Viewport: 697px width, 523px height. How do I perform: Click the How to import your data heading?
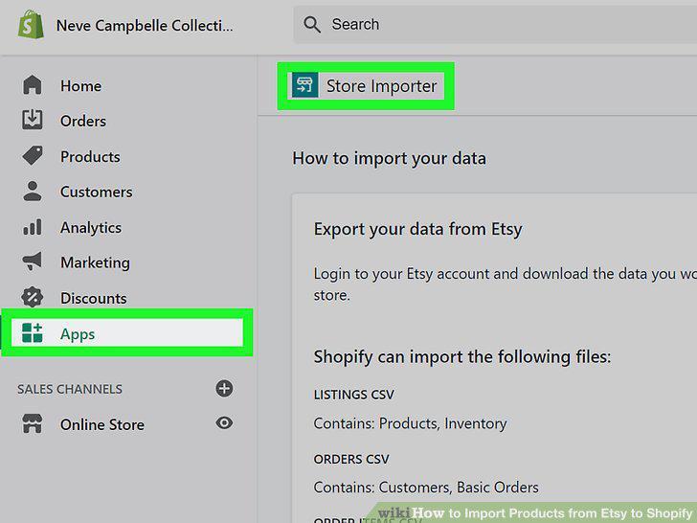(389, 159)
